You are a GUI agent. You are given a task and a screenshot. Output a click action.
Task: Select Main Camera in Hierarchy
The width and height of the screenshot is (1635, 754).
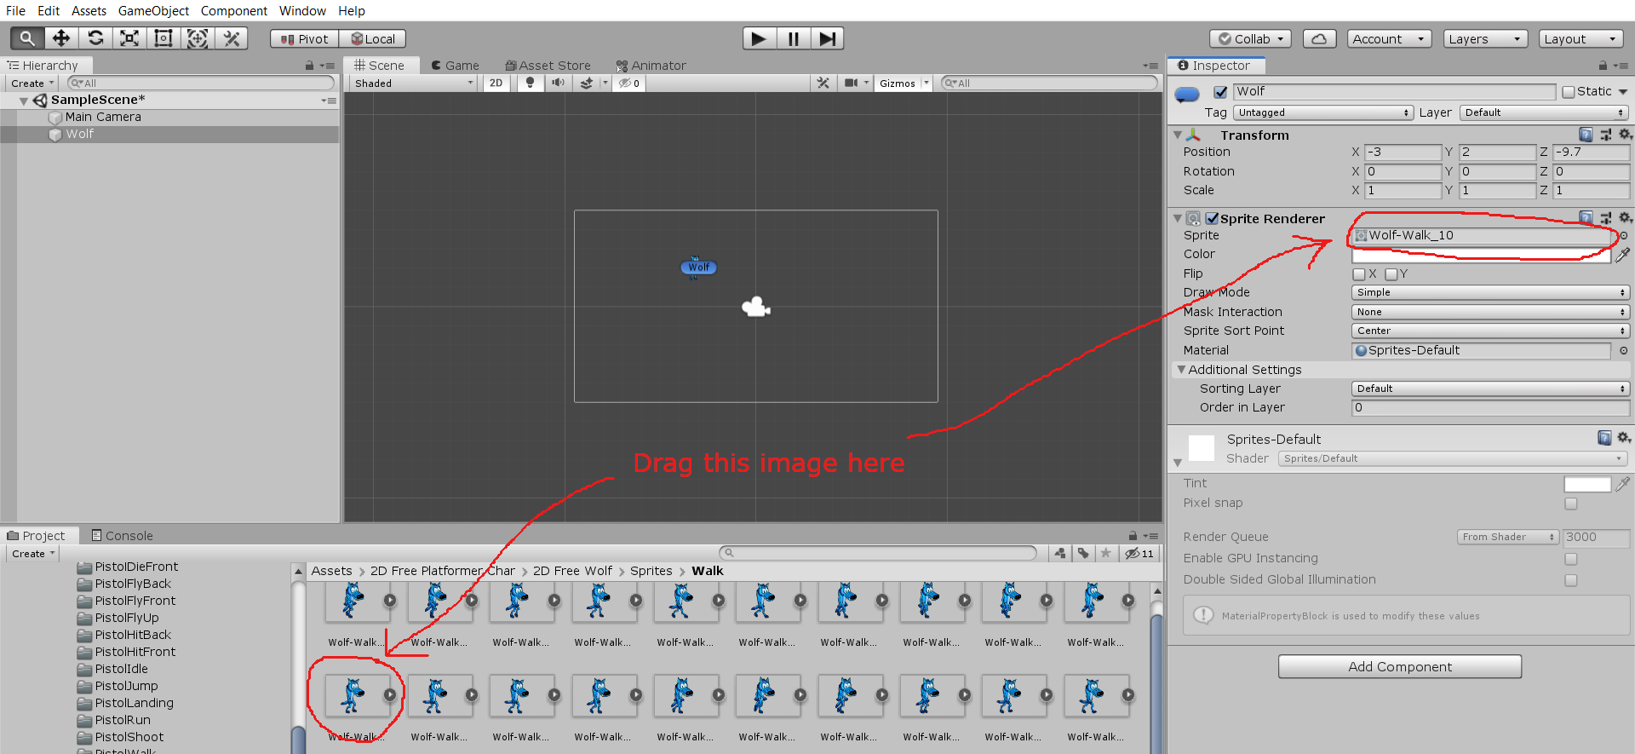(x=103, y=117)
